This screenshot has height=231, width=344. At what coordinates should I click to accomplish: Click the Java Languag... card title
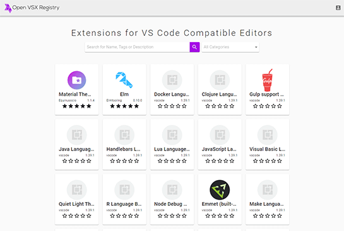point(76,149)
